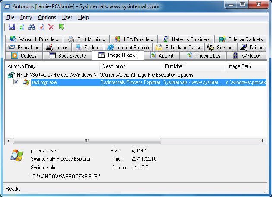The width and height of the screenshot is (272, 197).
Task: Maximize the Autoruns window
Action: tap(242, 4)
